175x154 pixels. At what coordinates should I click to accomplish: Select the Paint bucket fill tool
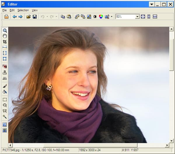5,92
